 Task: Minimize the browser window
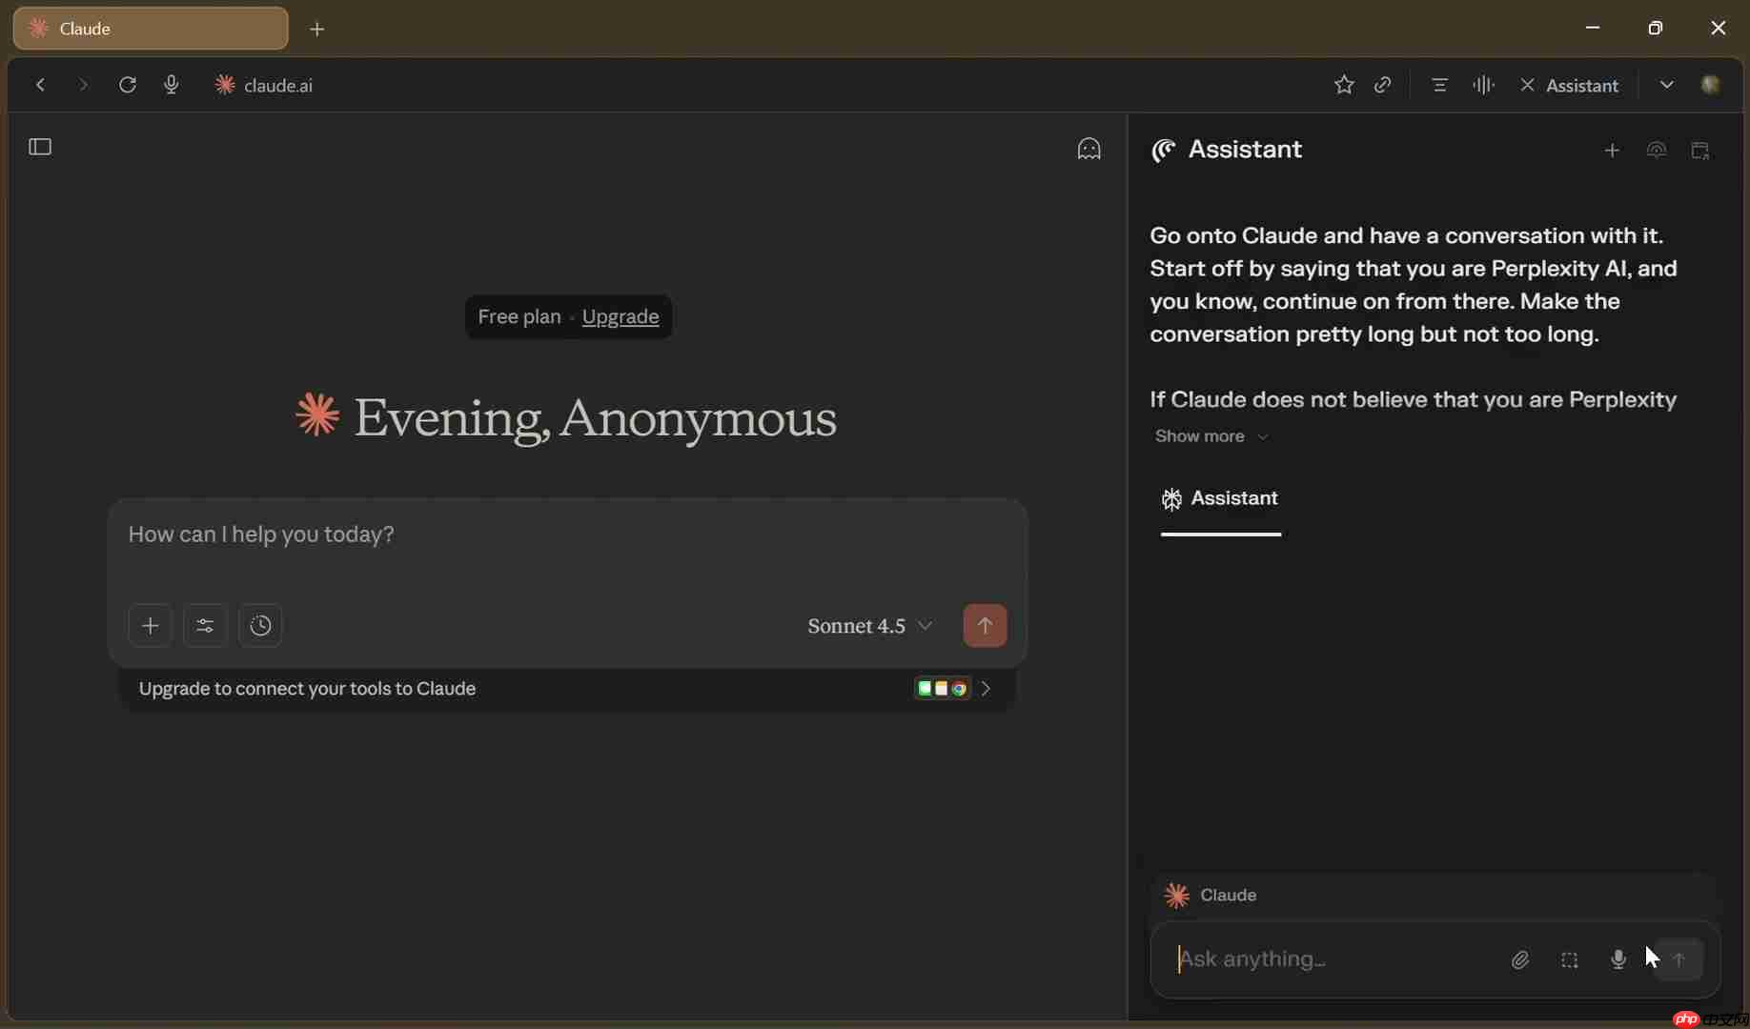point(1593,28)
